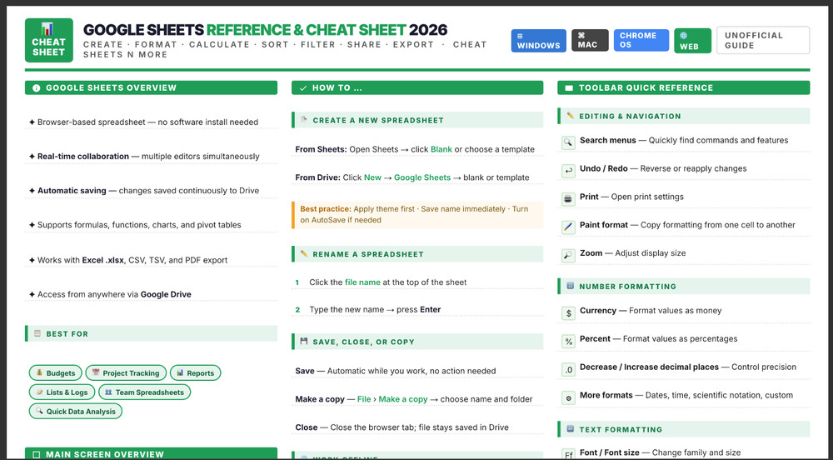Click 'Works with Excel .xlsx' bullet text

click(132, 260)
